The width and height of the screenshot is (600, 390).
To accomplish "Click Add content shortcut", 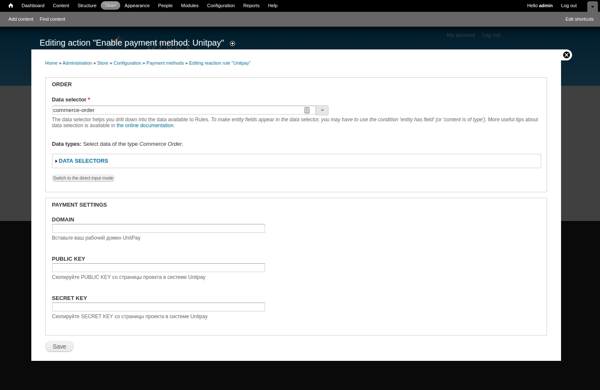I will pyautogui.click(x=21, y=19).
